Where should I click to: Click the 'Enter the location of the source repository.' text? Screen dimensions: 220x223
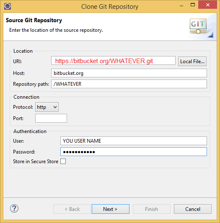point(56,30)
